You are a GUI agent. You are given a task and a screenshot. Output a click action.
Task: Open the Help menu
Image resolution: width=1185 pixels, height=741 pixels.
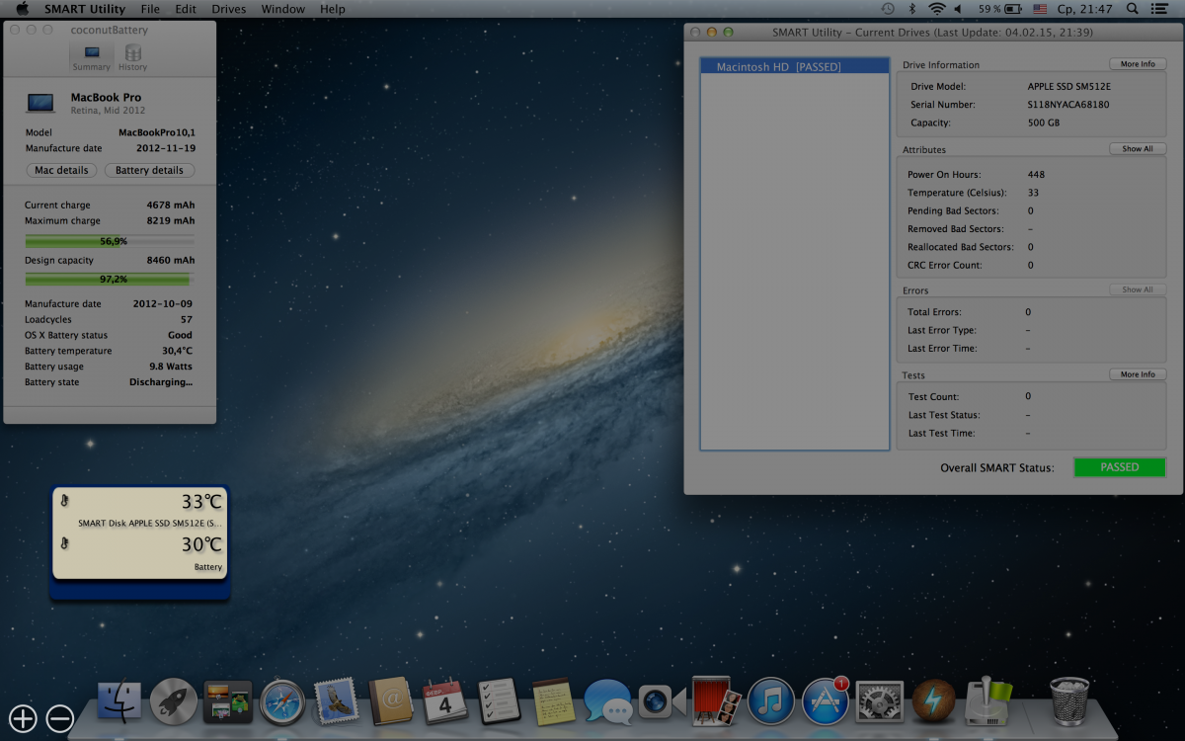click(x=333, y=9)
